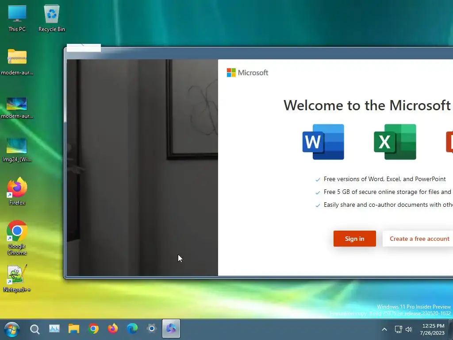Screen dimensions: 453x340
Task: Launch Google Chrome from the desktop shortcut
Action: pos(17,238)
